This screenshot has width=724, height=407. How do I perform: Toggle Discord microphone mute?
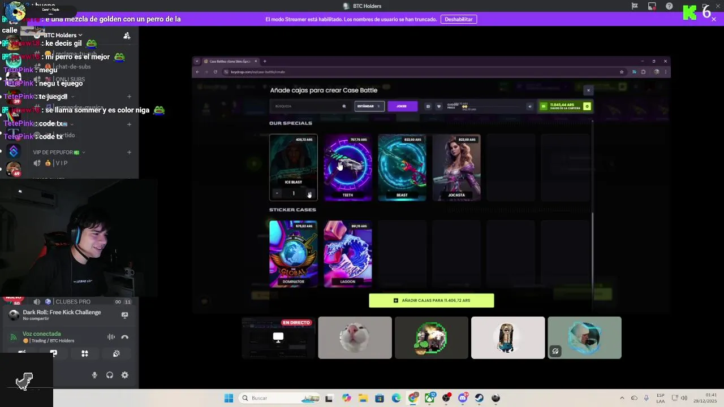pyautogui.click(x=94, y=375)
